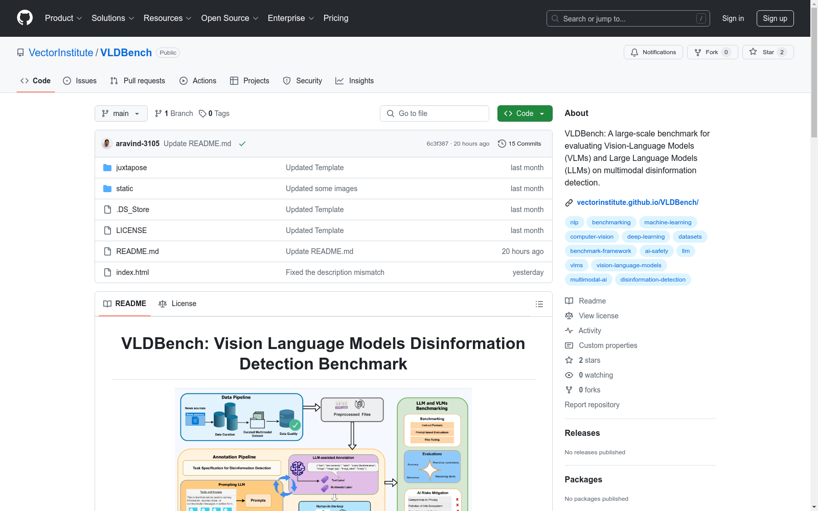Switch to the Code tab

tap(36, 81)
